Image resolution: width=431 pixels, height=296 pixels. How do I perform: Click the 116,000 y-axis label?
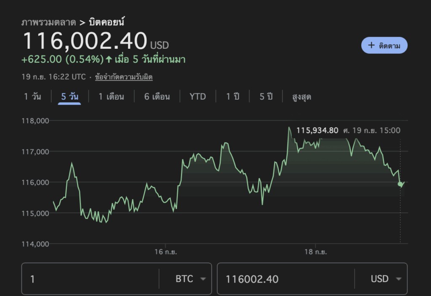click(x=35, y=182)
